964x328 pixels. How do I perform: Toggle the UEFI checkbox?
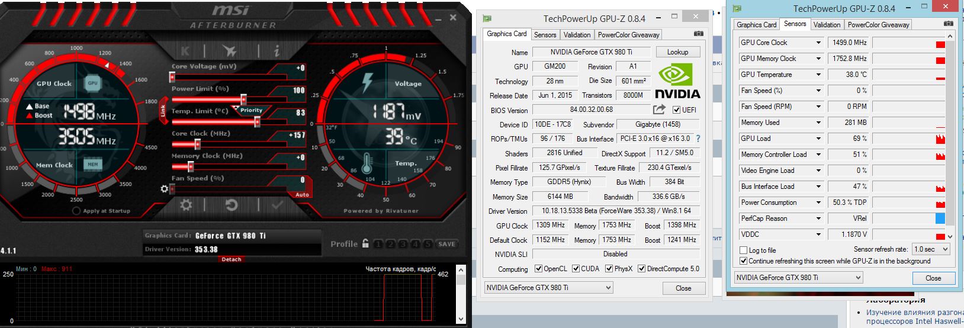click(x=676, y=110)
